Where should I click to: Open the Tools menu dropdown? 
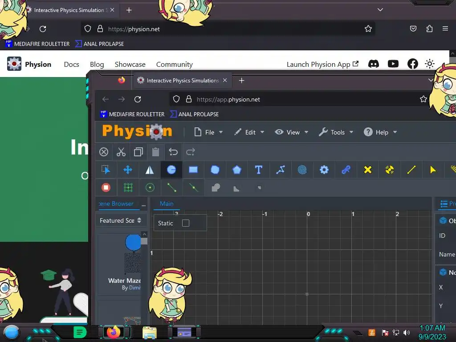click(336, 132)
